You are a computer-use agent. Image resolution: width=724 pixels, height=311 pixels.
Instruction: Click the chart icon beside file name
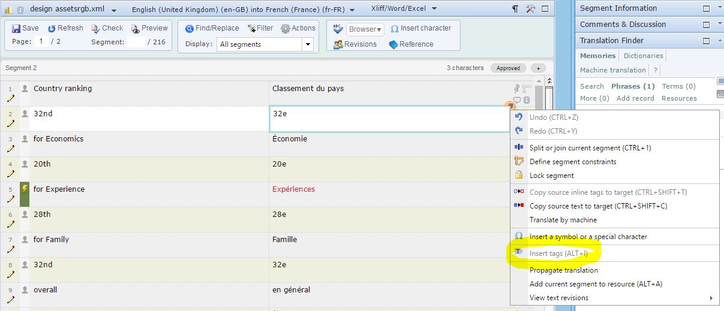[x=9, y=10]
